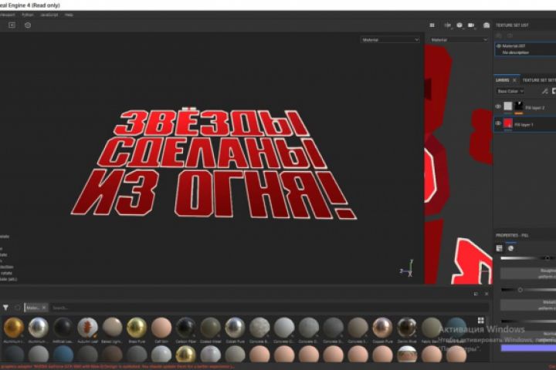Image resolution: width=556 pixels, height=370 pixels.
Task: Click the video camera icon in the top toolbar
Action: 471,25
